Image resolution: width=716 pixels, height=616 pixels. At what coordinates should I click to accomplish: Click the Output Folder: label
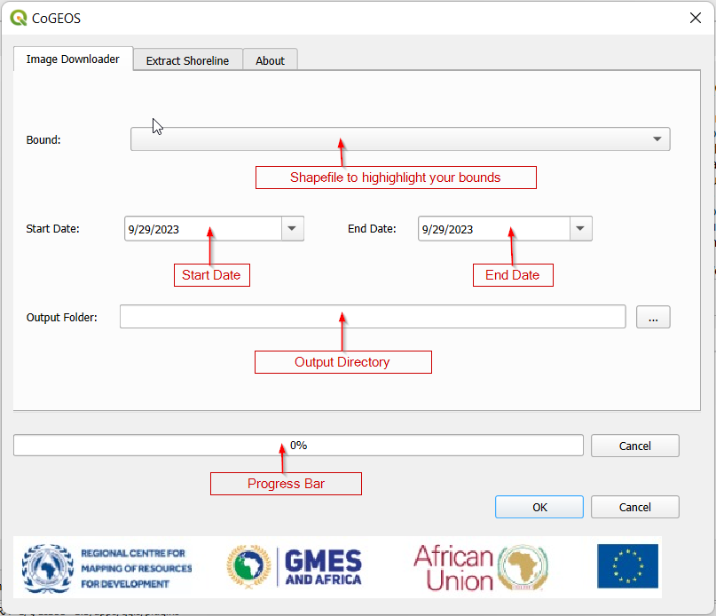(x=61, y=317)
